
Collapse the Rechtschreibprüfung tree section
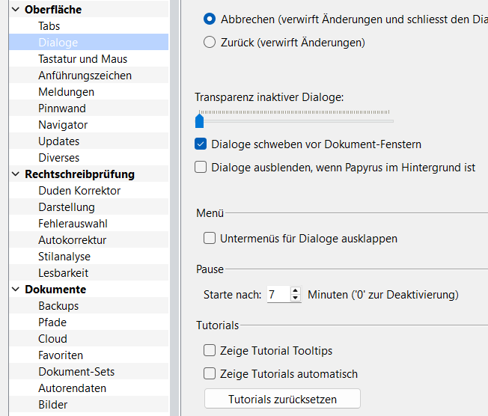(x=15, y=174)
